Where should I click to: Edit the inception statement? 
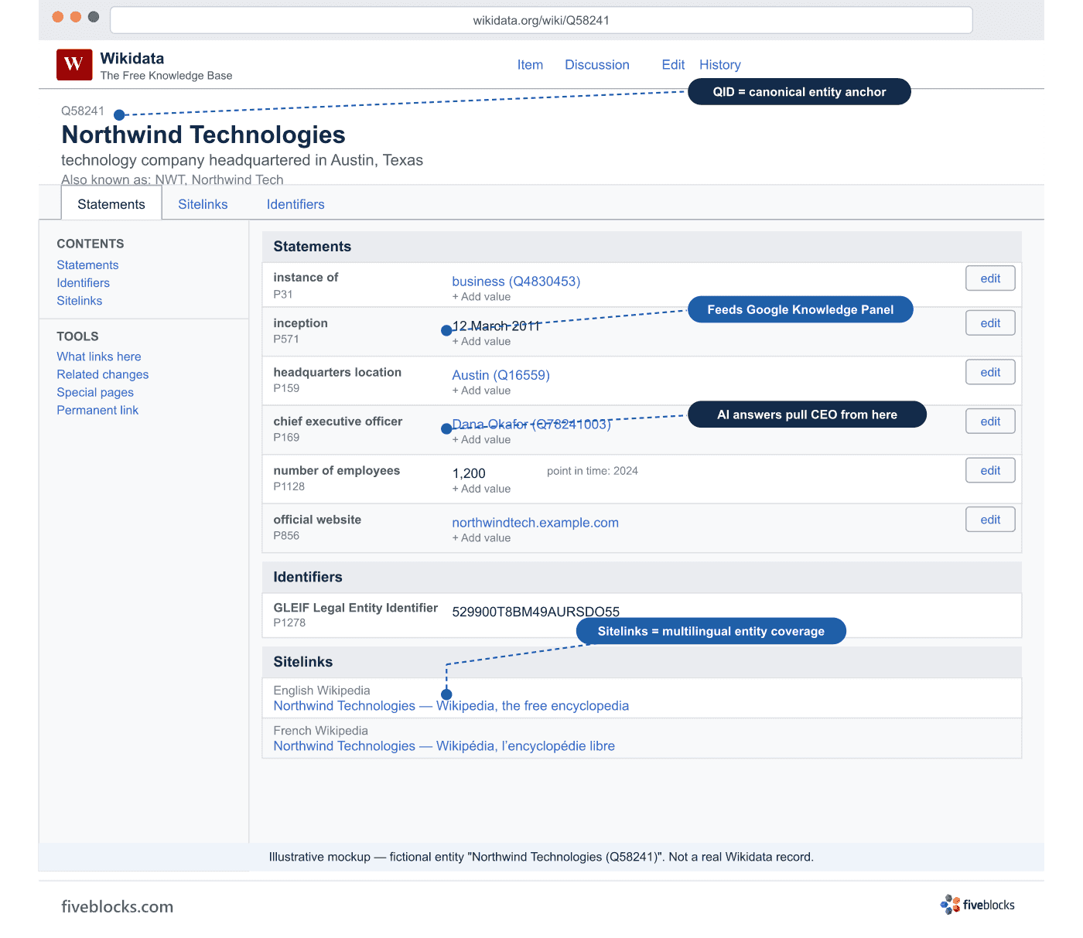pyautogui.click(x=990, y=323)
